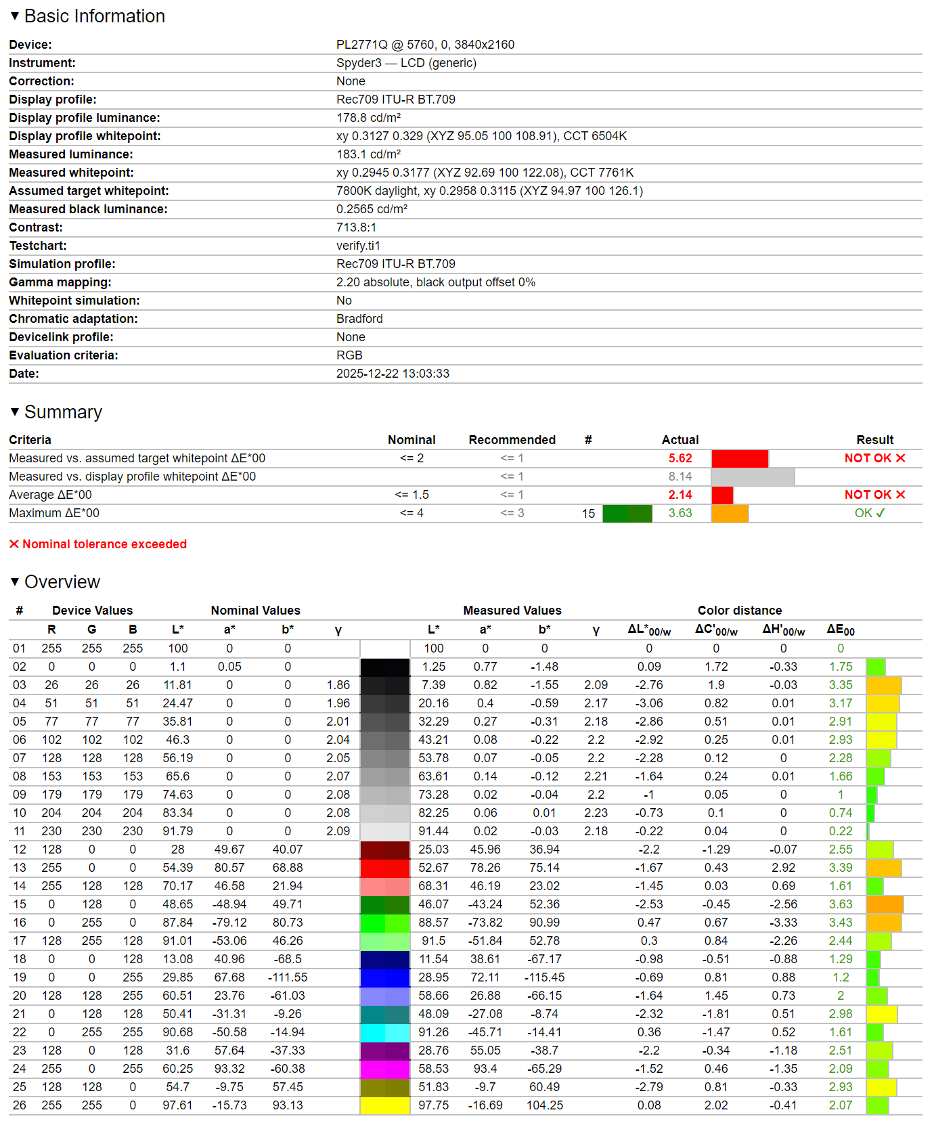The width and height of the screenshot is (934, 1127).
Task: Click red bar beside 5.62 actual value
Action: coord(739,458)
